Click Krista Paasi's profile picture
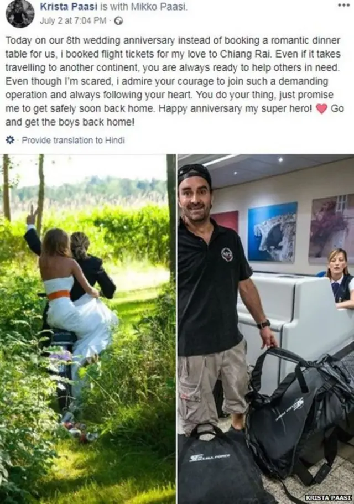 pos(20,13)
